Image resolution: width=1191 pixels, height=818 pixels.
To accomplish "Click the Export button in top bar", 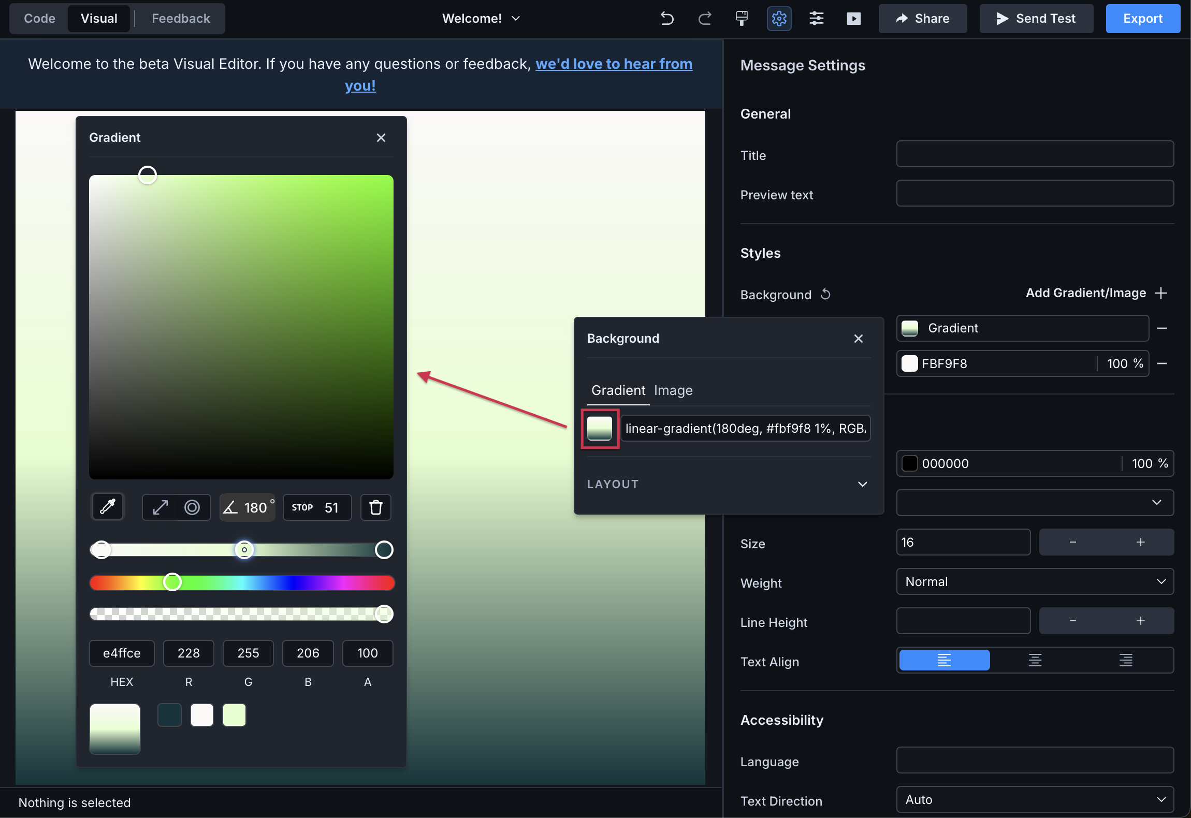I will (1142, 17).
